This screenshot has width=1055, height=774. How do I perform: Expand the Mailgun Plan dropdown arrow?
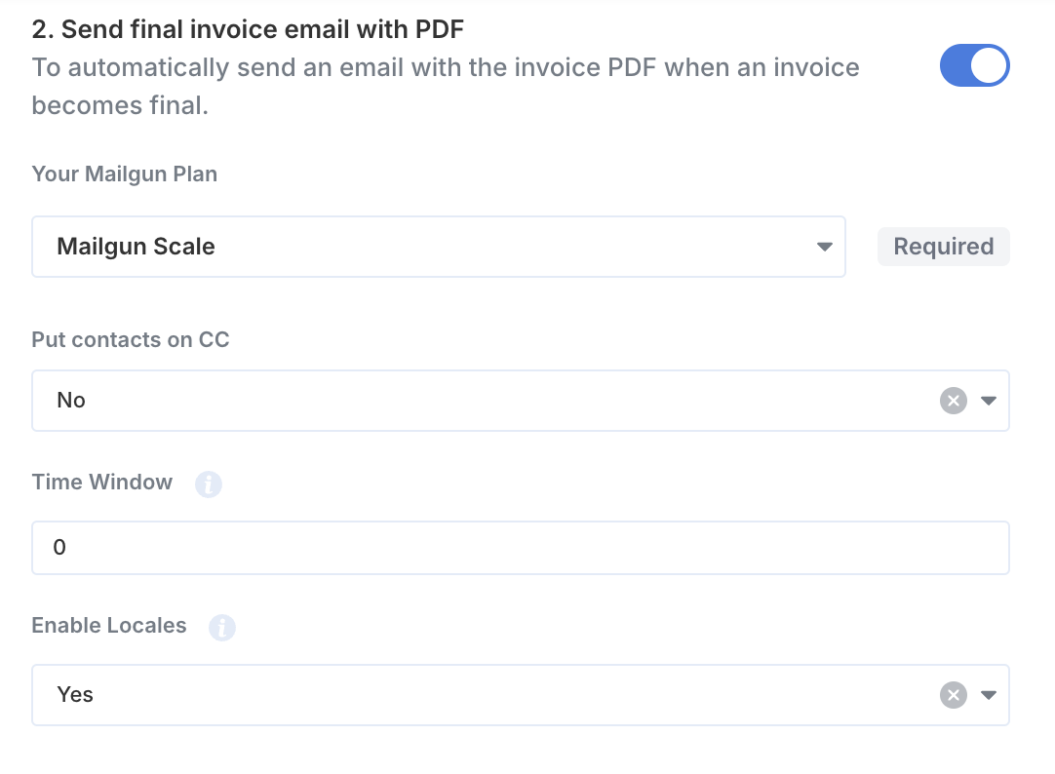pos(824,247)
